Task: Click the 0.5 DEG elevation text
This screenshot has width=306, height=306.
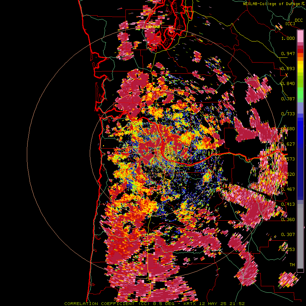Action: pyautogui.click(x=164, y=304)
